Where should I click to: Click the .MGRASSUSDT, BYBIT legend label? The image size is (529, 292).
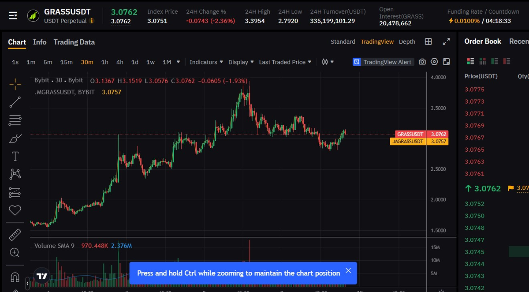(x=64, y=92)
